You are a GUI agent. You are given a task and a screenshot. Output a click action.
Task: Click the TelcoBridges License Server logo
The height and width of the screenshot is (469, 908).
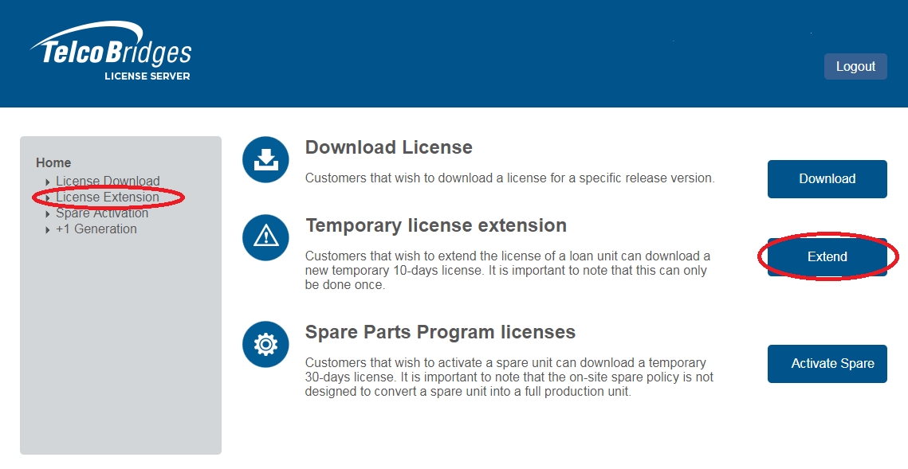click(112, 54)
